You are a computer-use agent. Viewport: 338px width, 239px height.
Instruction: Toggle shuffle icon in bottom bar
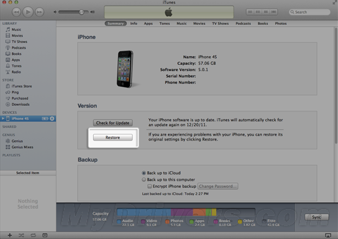tap(21, 235)
